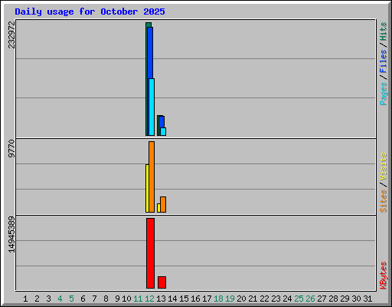
Task: Select the yellow Visits bar for day 13
Action: 158,208
